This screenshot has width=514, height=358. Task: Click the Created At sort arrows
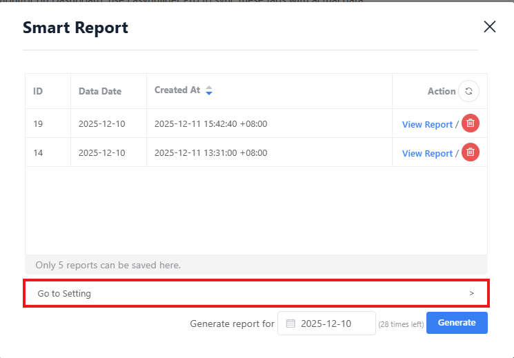[x=209, y=90]
